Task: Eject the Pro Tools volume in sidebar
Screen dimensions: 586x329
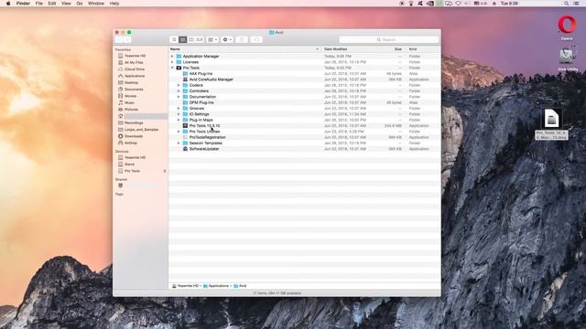Action: 165,171
